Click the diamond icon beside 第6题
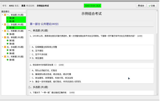This screenshot has height=101, width=160. point(8,44)
